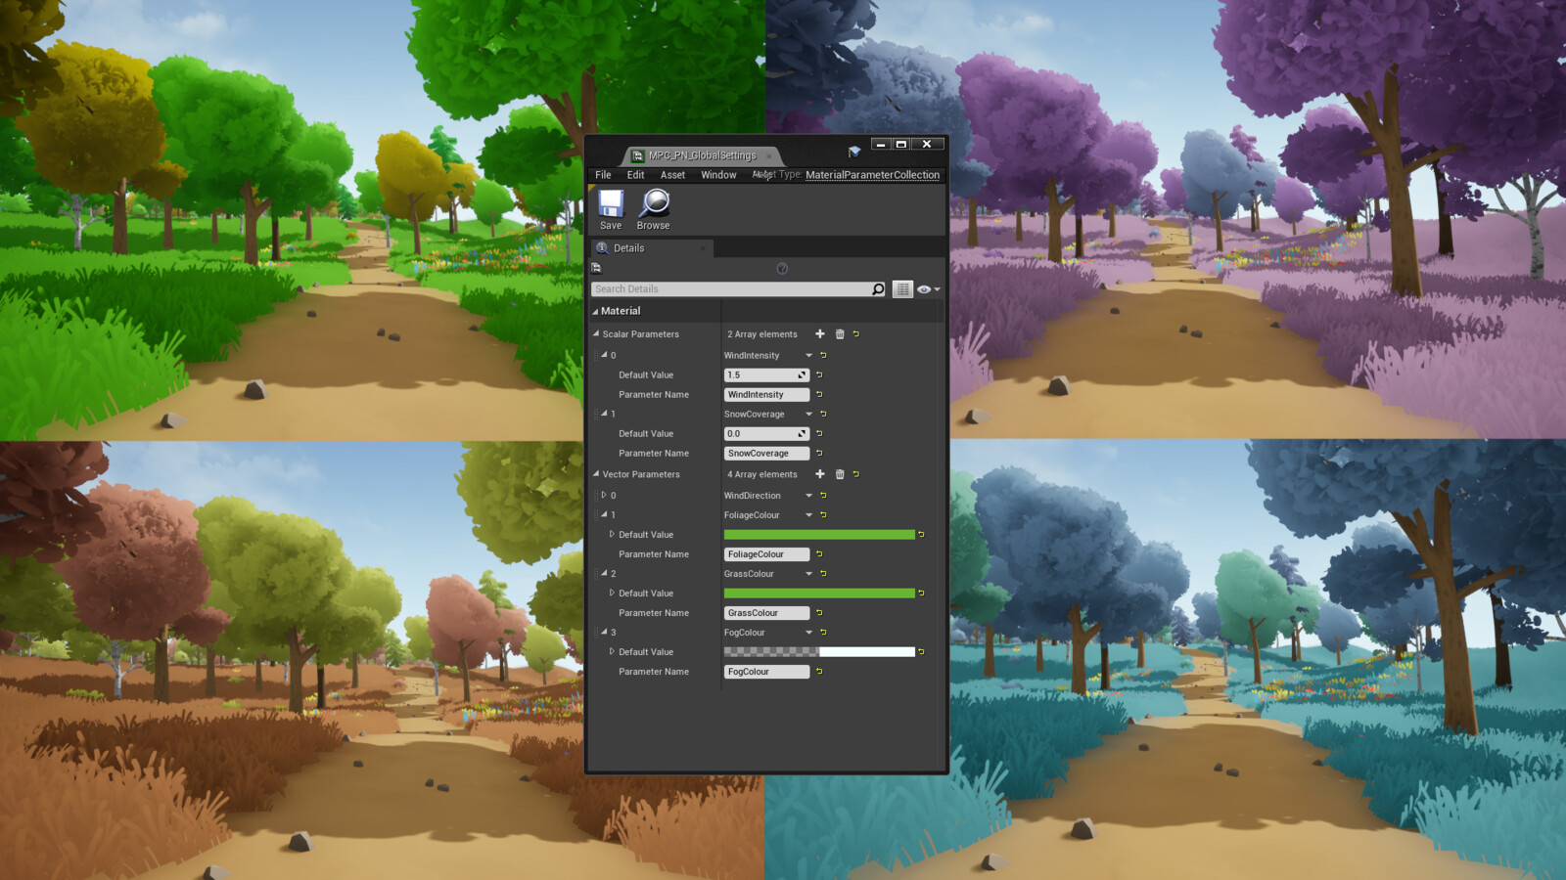The width and height of the screenshot is (1566, 880).
Task: Open the File menu
Action: (603, 175)
